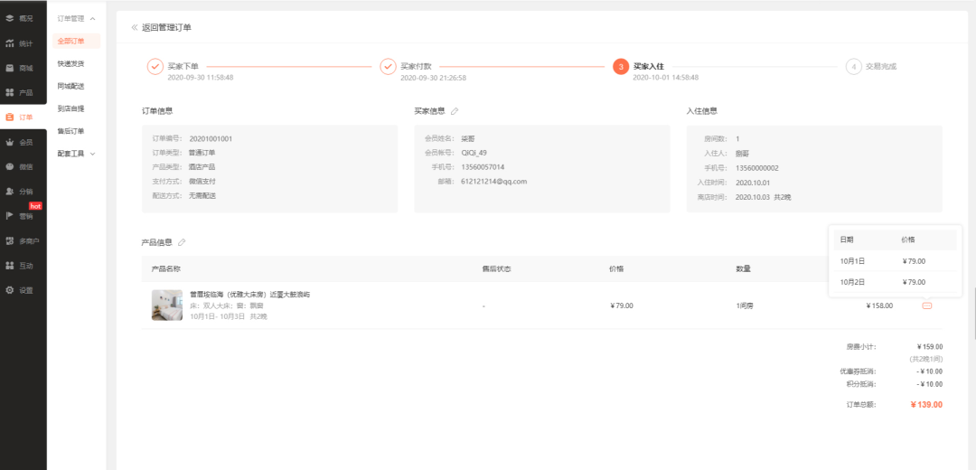Go to the 商城 mall section

20,68
